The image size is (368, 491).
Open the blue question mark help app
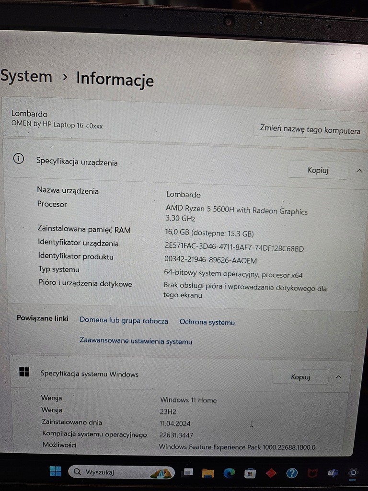pos(292,473)
